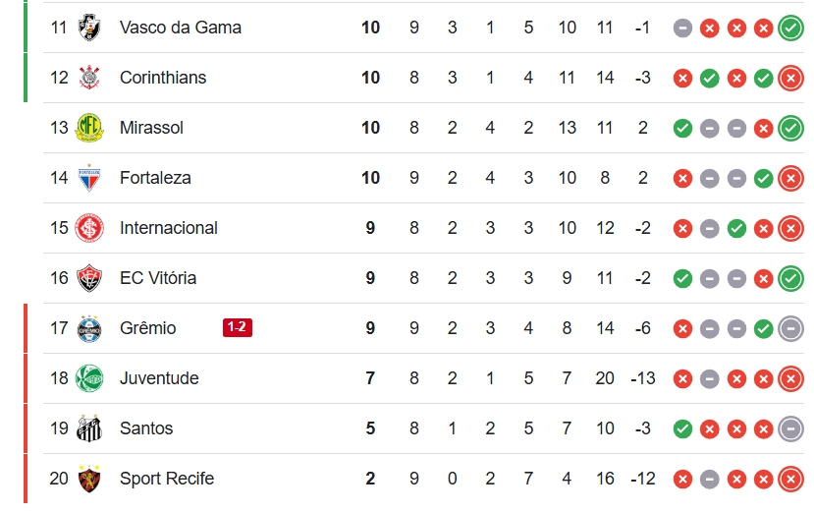Image resolution: width=814 pixels, height=512 pixels.
Task: Click Santos' green win icon in form column
Action: click(x=682, y=428)
